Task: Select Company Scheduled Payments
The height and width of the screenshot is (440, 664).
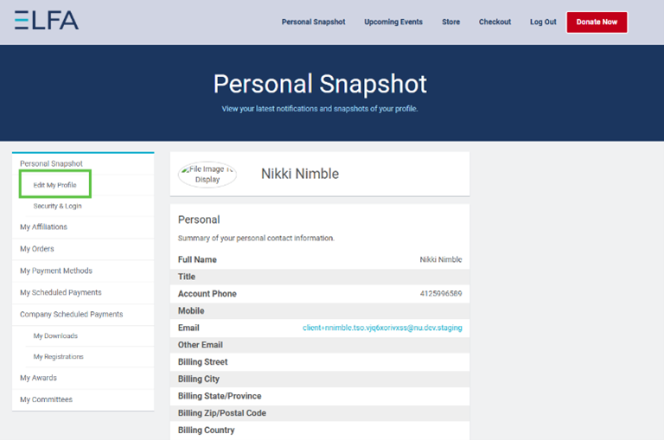Action: (71, 314)
